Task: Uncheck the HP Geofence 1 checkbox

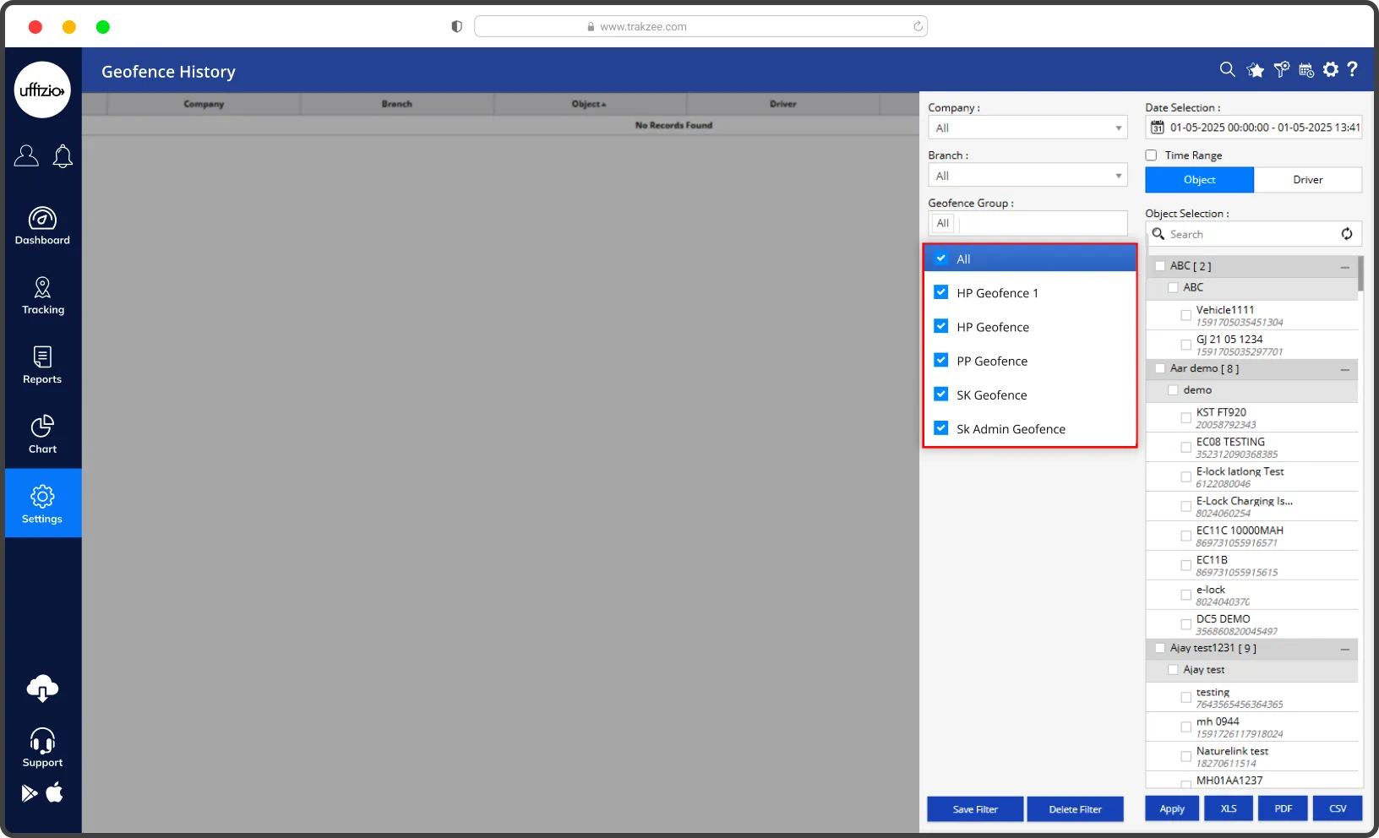Action: 941,292
